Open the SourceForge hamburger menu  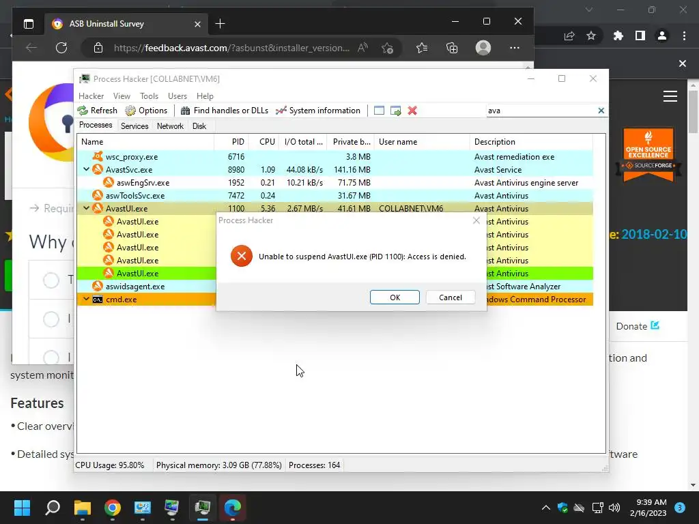[670, 96]
